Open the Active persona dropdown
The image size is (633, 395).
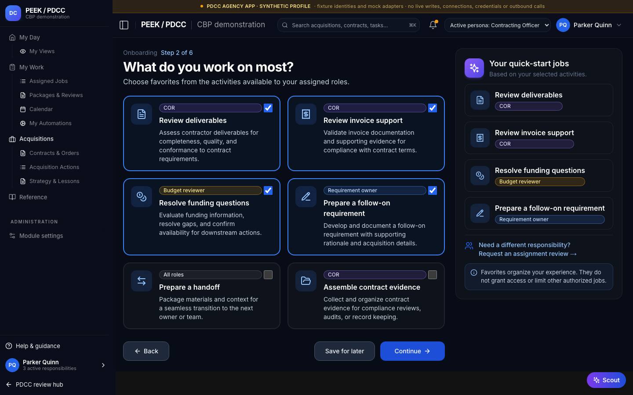[498, 25]
